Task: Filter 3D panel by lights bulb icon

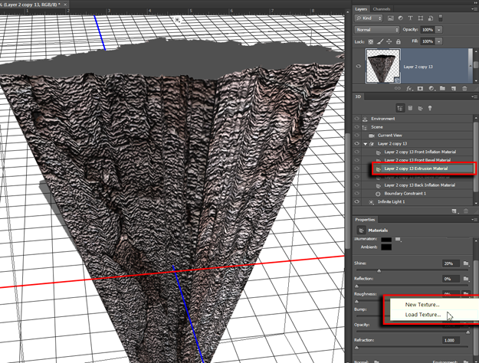Action: click(x=431, y=109)
